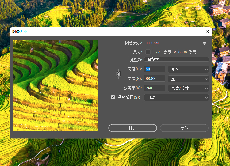Expand the 尺寸 unit chevron dropdown
This screenshot has height=166, width=230.
click(x=148, y=52)
